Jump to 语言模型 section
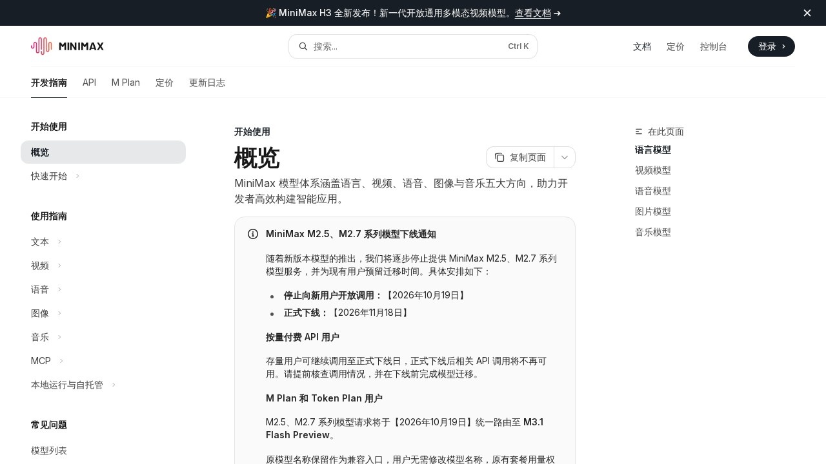 [653, 150]
